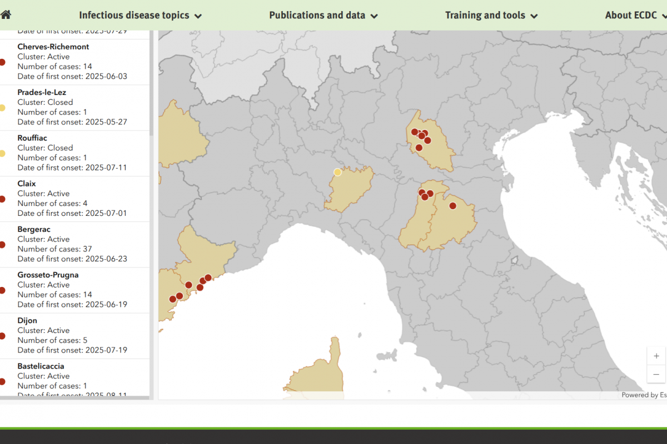Zoom out using the map minus button
667x444 pixels.
[x=656, y=374]
